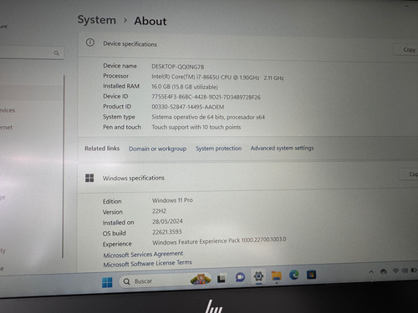Viewport: 418px width, 313px height.
Task: Select device name DESKTOP-QQ0NG7B
Action: pos(178,67)
